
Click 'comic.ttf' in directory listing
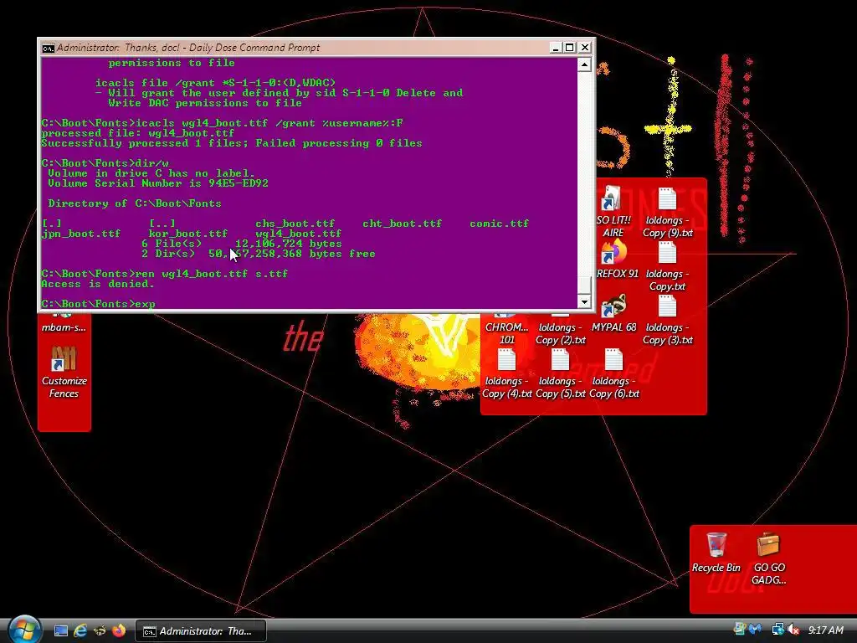(x=499, y=223)
